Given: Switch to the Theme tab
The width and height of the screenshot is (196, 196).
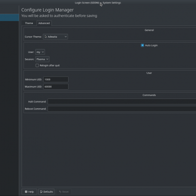Looking at the screenshot, I should (29, 23).
